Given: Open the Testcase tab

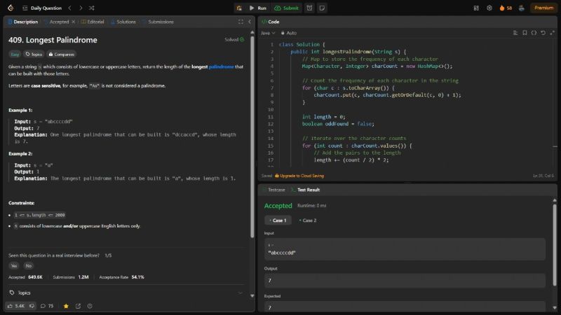Looking at the screenshot, I should 275,190.
